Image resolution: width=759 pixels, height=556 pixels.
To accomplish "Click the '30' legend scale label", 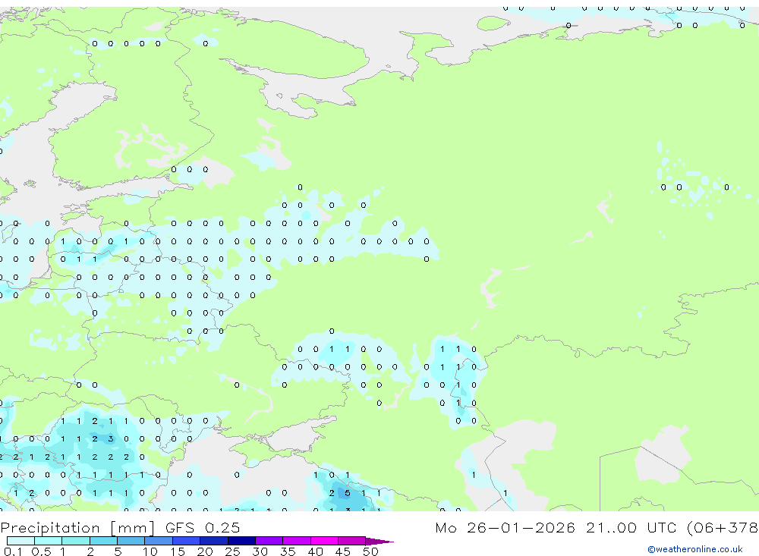I will pyautogui.click(x=260, y=551).
